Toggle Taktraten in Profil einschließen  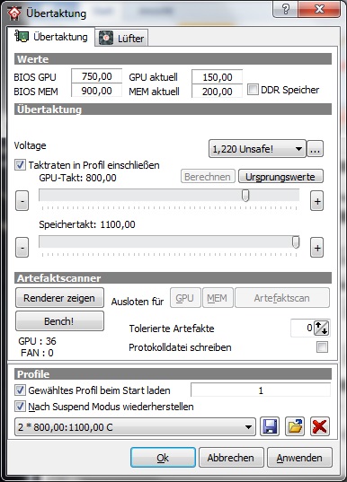20,165
